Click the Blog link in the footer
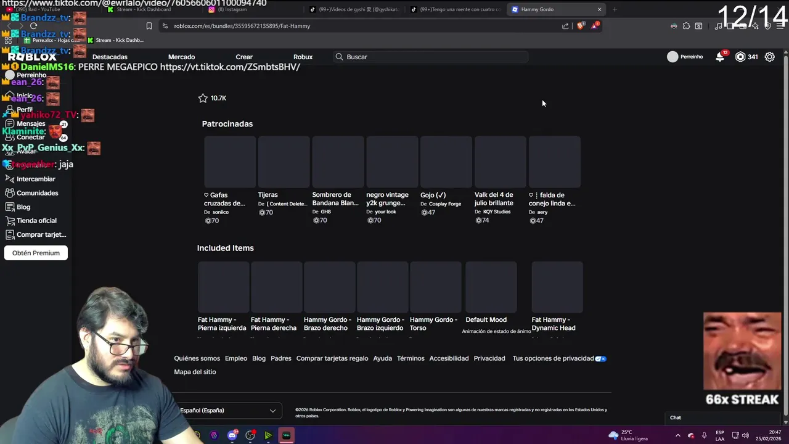This screenshot has width=789, height=444. point(259,358)
